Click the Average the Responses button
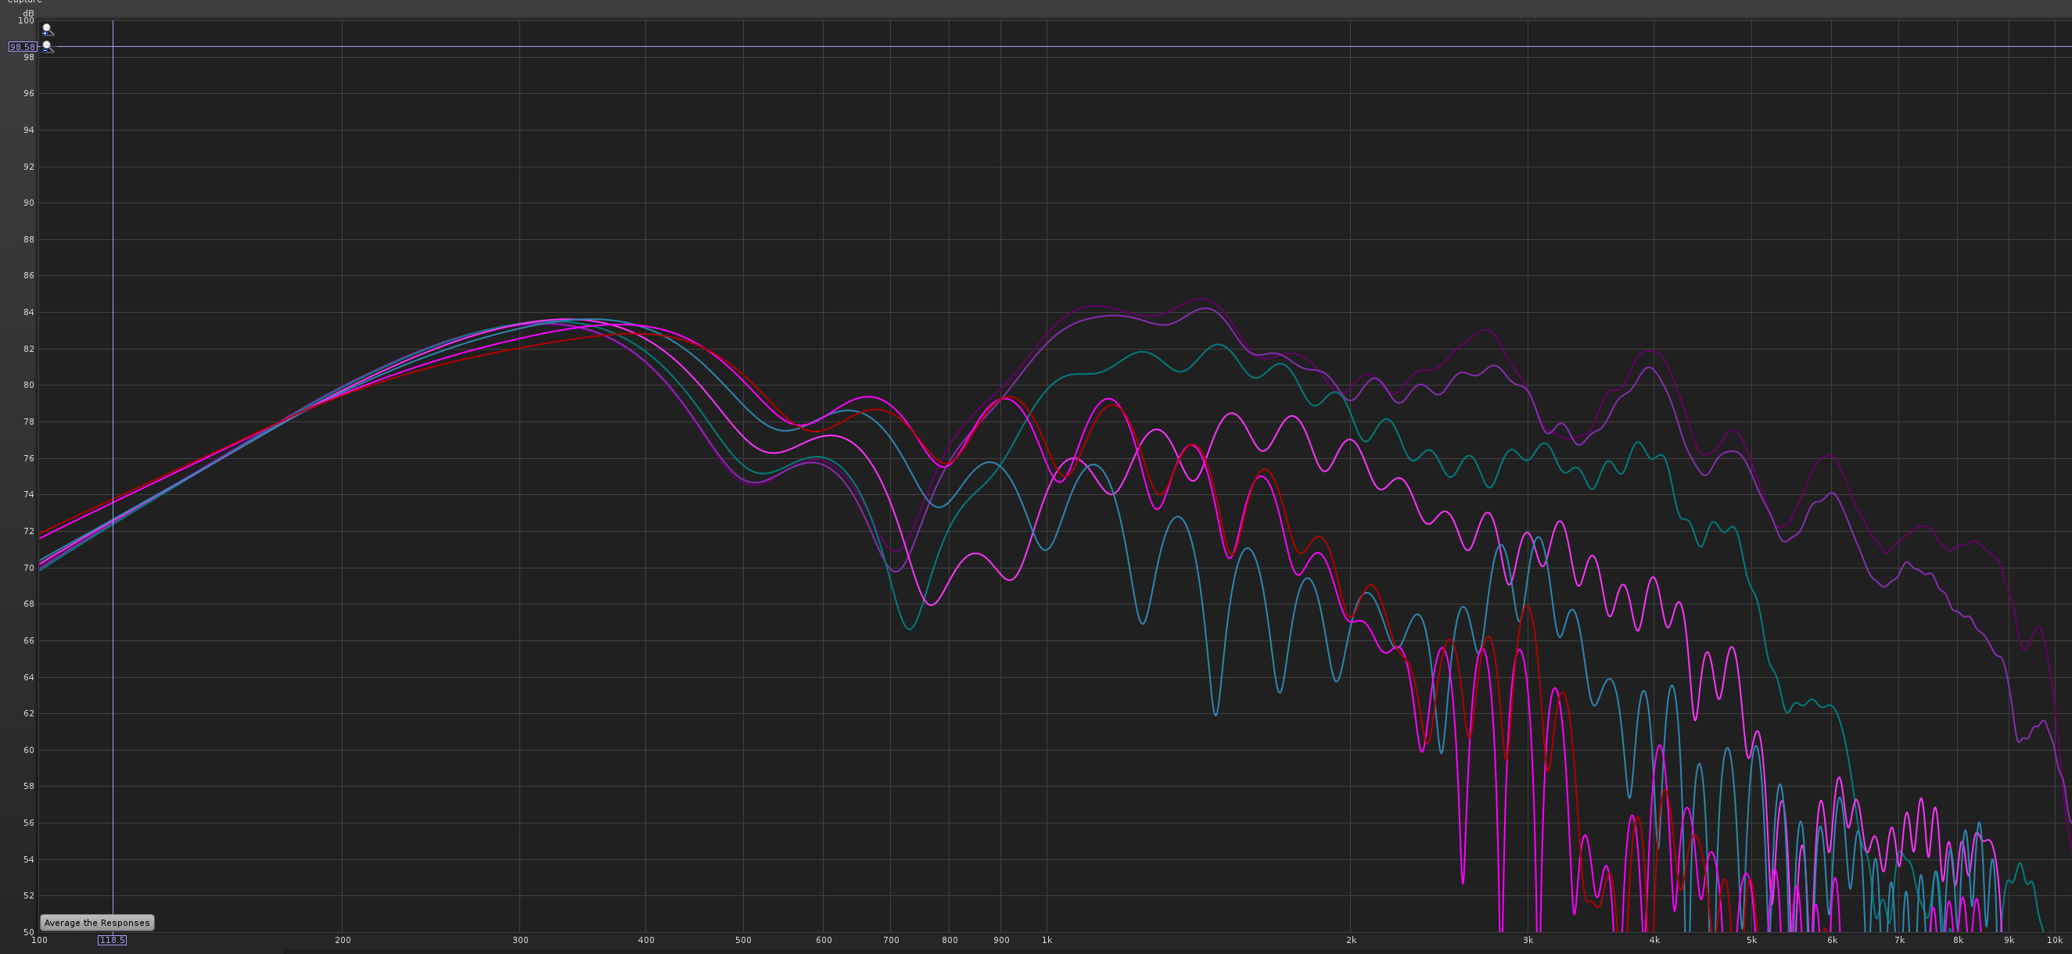 [x=96, y=923]
